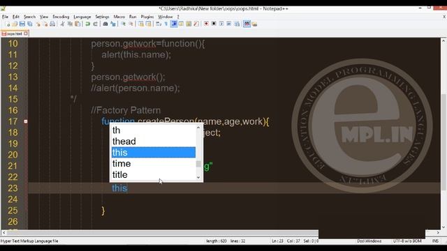The image size is (447, 251).
Task: Click the Run Macro Multiple Times icon
Action: click(229, 24)
